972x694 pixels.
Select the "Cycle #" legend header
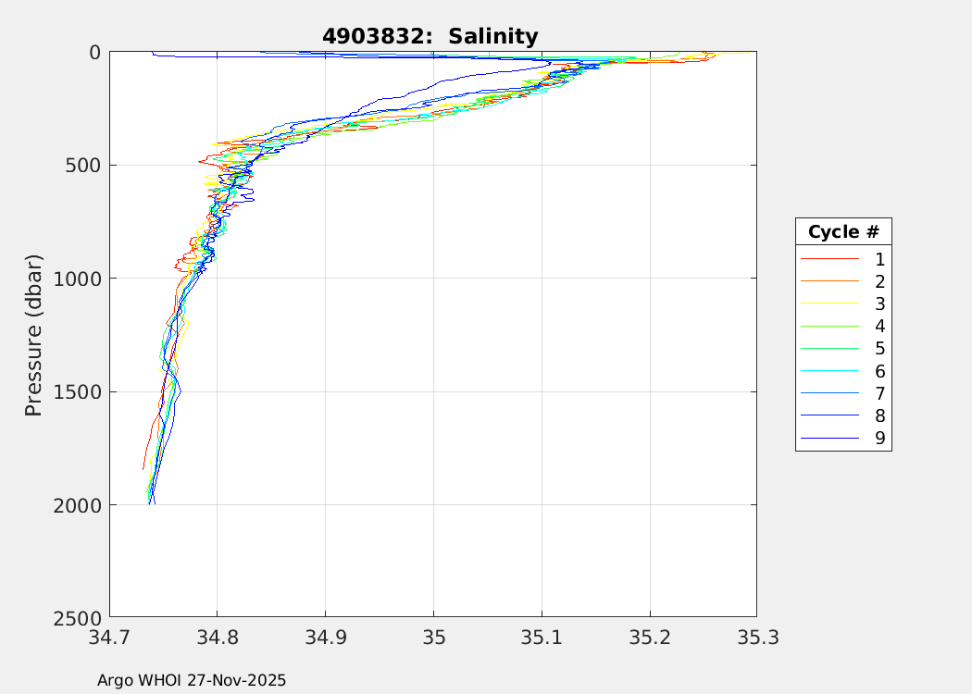[x=842, y=231]
